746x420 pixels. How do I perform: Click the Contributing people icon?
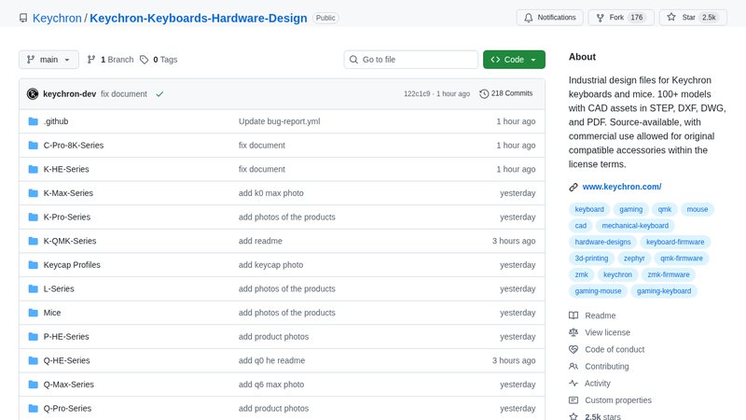573,367
